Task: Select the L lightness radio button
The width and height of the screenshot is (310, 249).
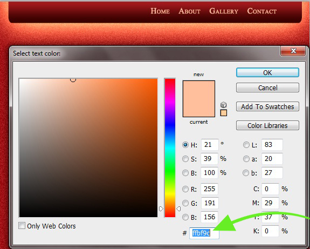Action: point(246,145)
